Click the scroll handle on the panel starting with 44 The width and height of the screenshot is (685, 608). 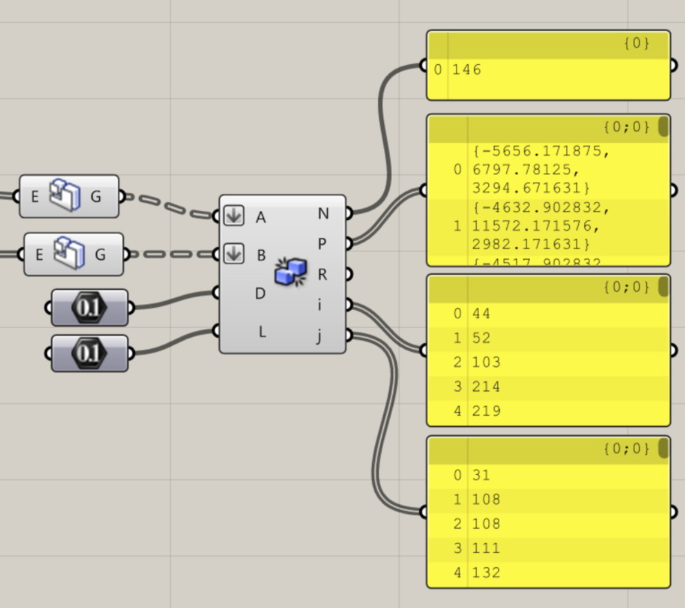(663, 286)
